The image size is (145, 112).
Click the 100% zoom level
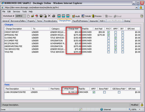[x=134, y=109]
